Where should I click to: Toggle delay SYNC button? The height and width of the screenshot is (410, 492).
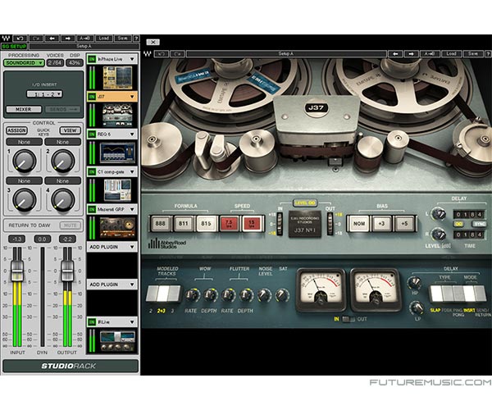tap(479, 225)
